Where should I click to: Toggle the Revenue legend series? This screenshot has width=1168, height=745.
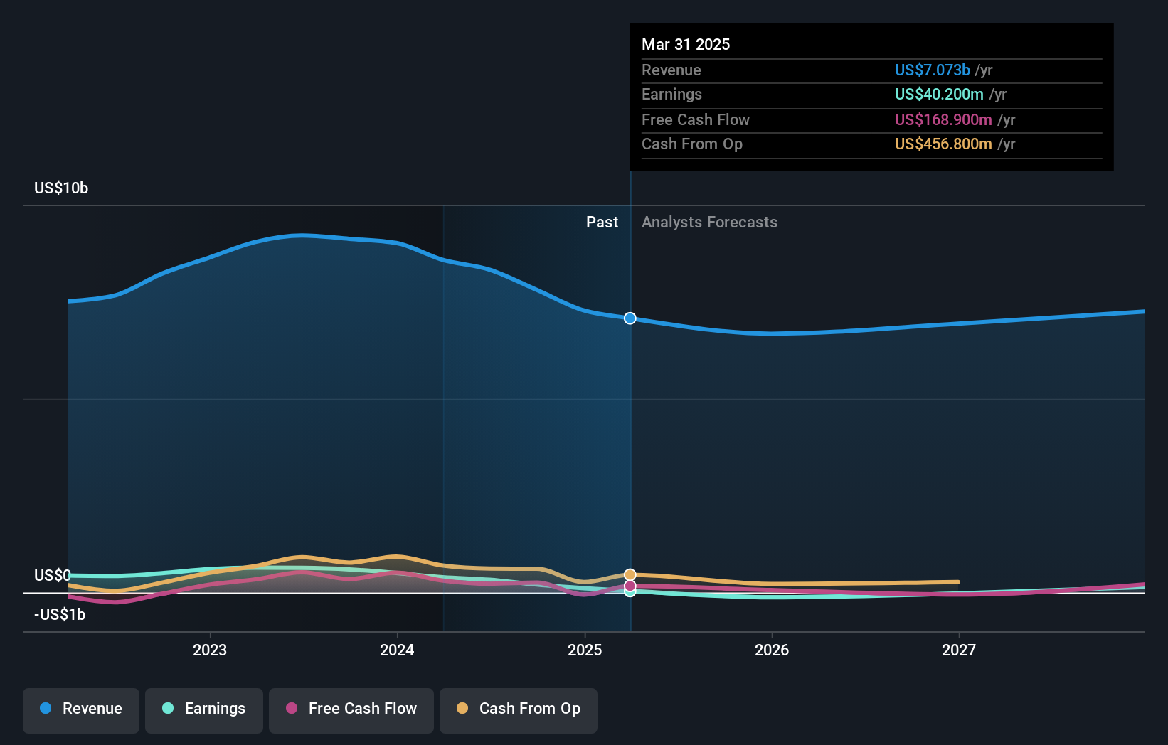pyautogui.click(x=81, y=710)
